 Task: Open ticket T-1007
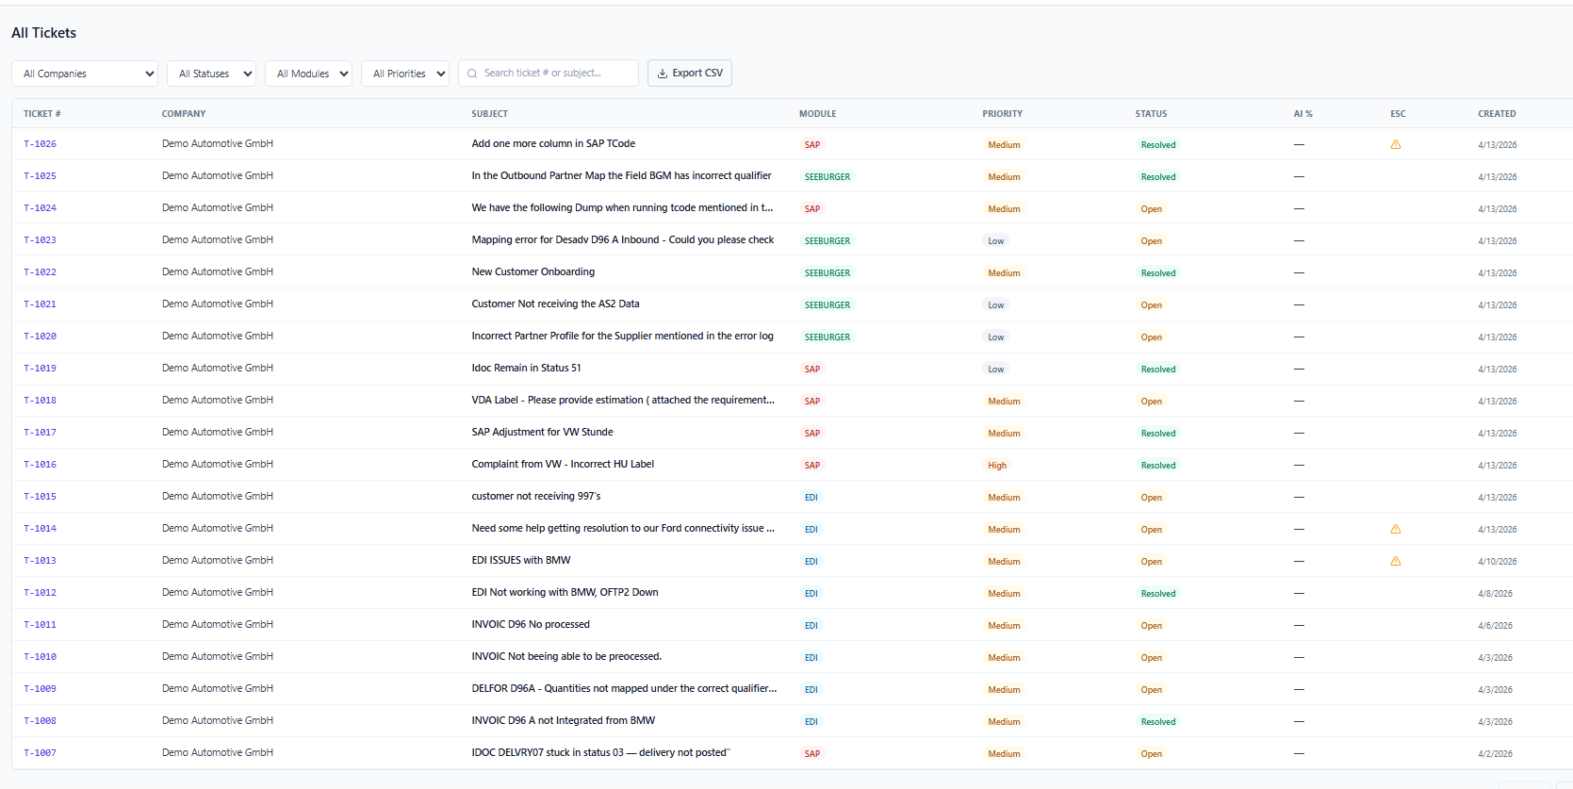coord(40,753)
